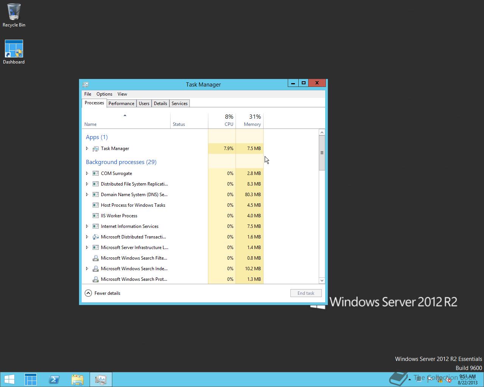Switch to the Performance tab
This screenshot has width=484, height=387.
pos(121,104)
